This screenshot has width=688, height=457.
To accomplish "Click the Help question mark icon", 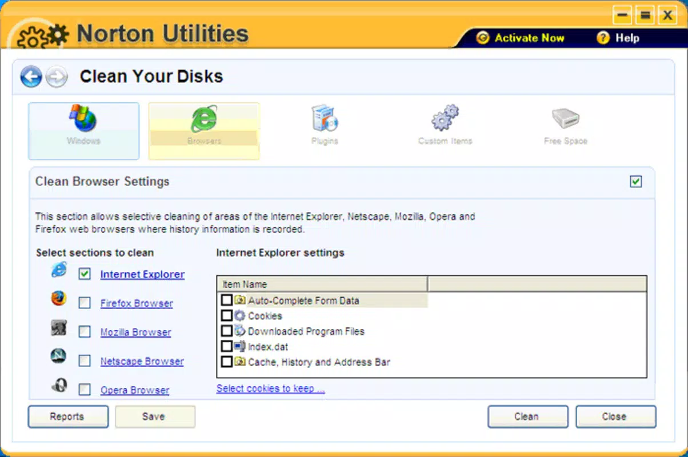I will tap(603, 38).
